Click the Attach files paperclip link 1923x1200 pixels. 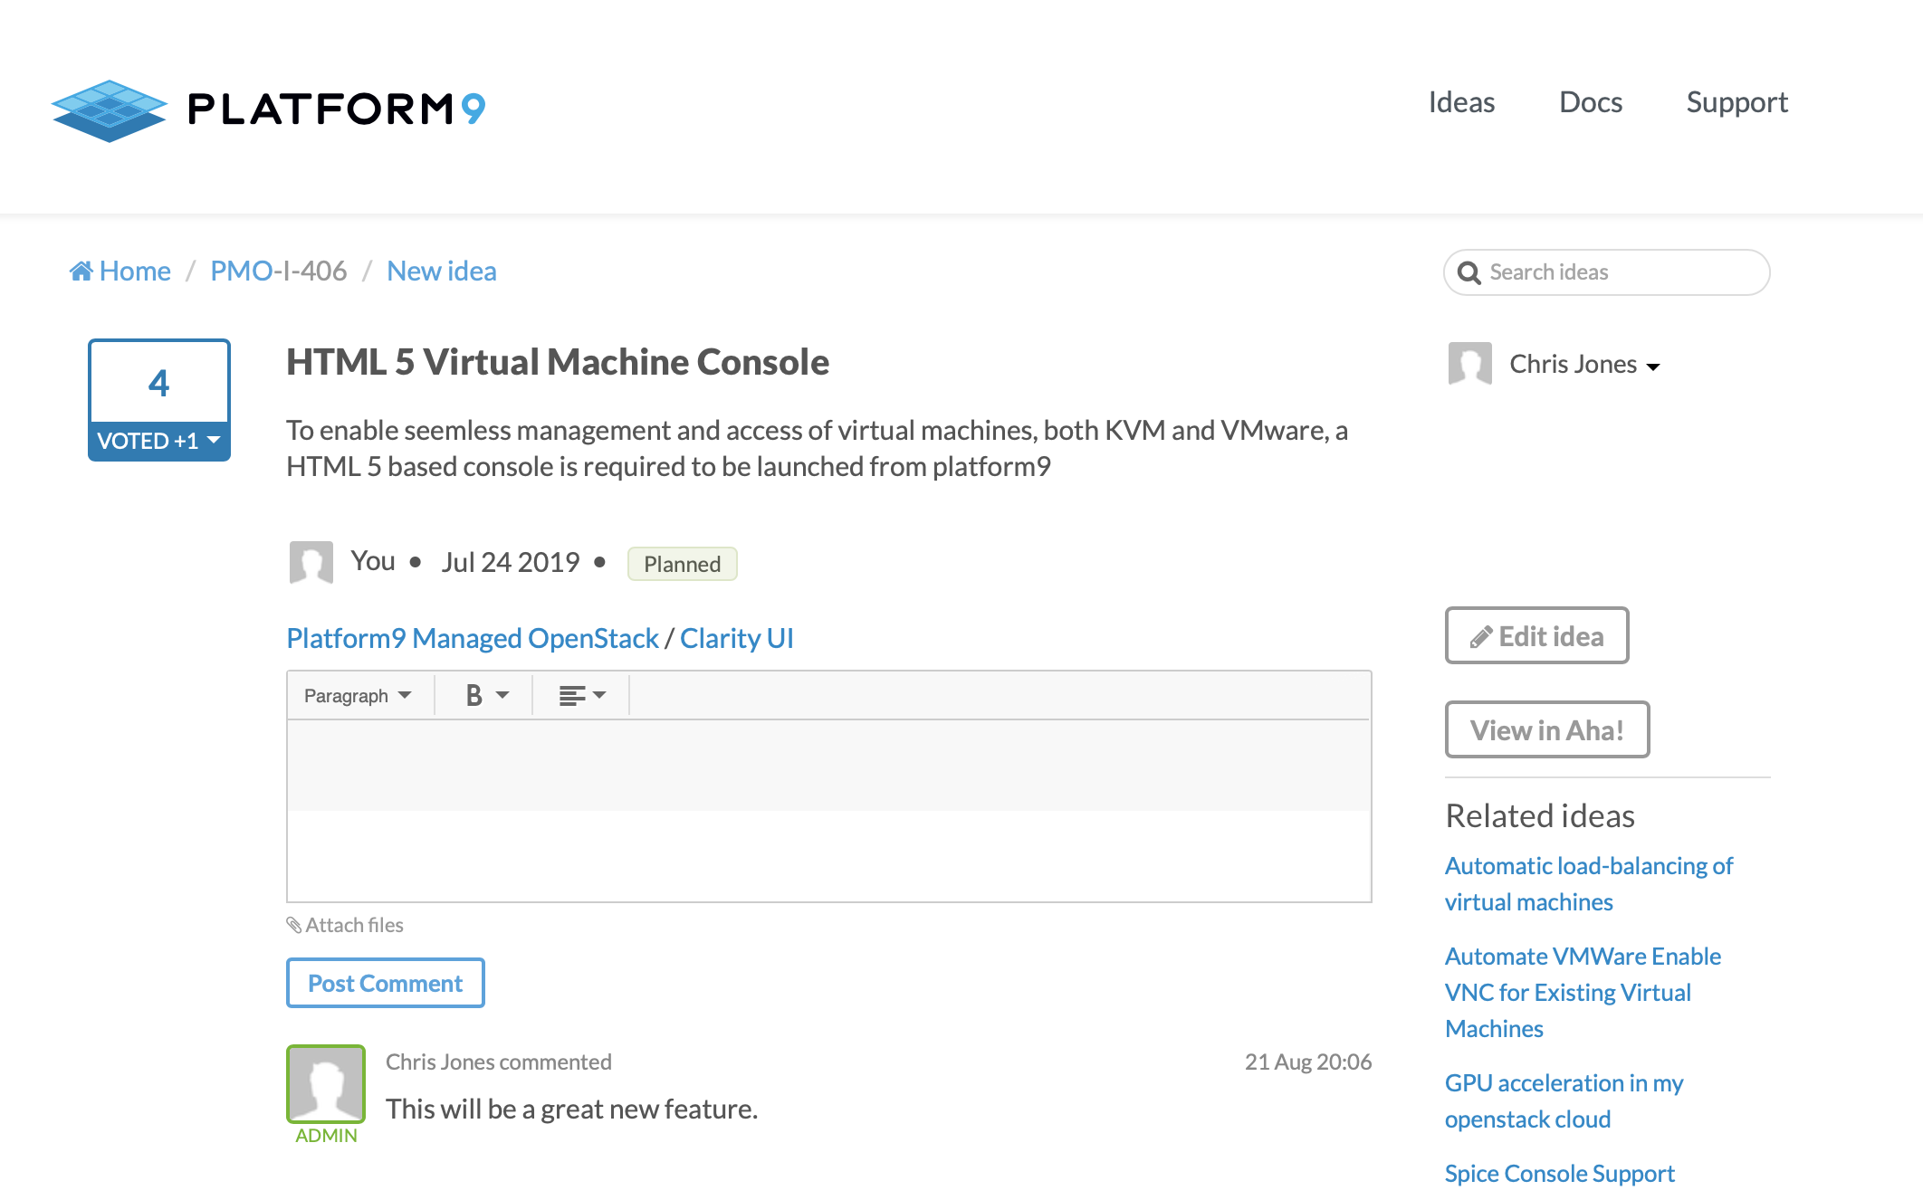(x=345, y=925)
